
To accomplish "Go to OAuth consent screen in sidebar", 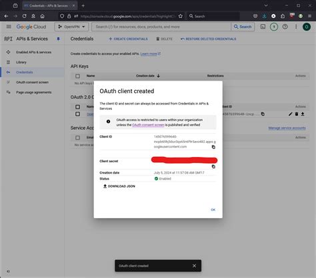I will [32, 82].
